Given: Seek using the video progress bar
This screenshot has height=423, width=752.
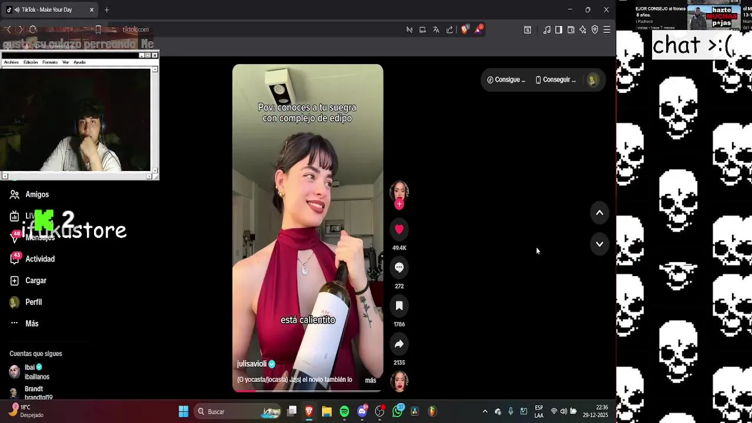Looking at the screenshot, I should (308, 391).
